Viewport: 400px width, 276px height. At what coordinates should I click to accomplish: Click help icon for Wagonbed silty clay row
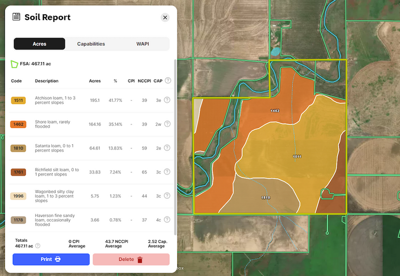167,196
